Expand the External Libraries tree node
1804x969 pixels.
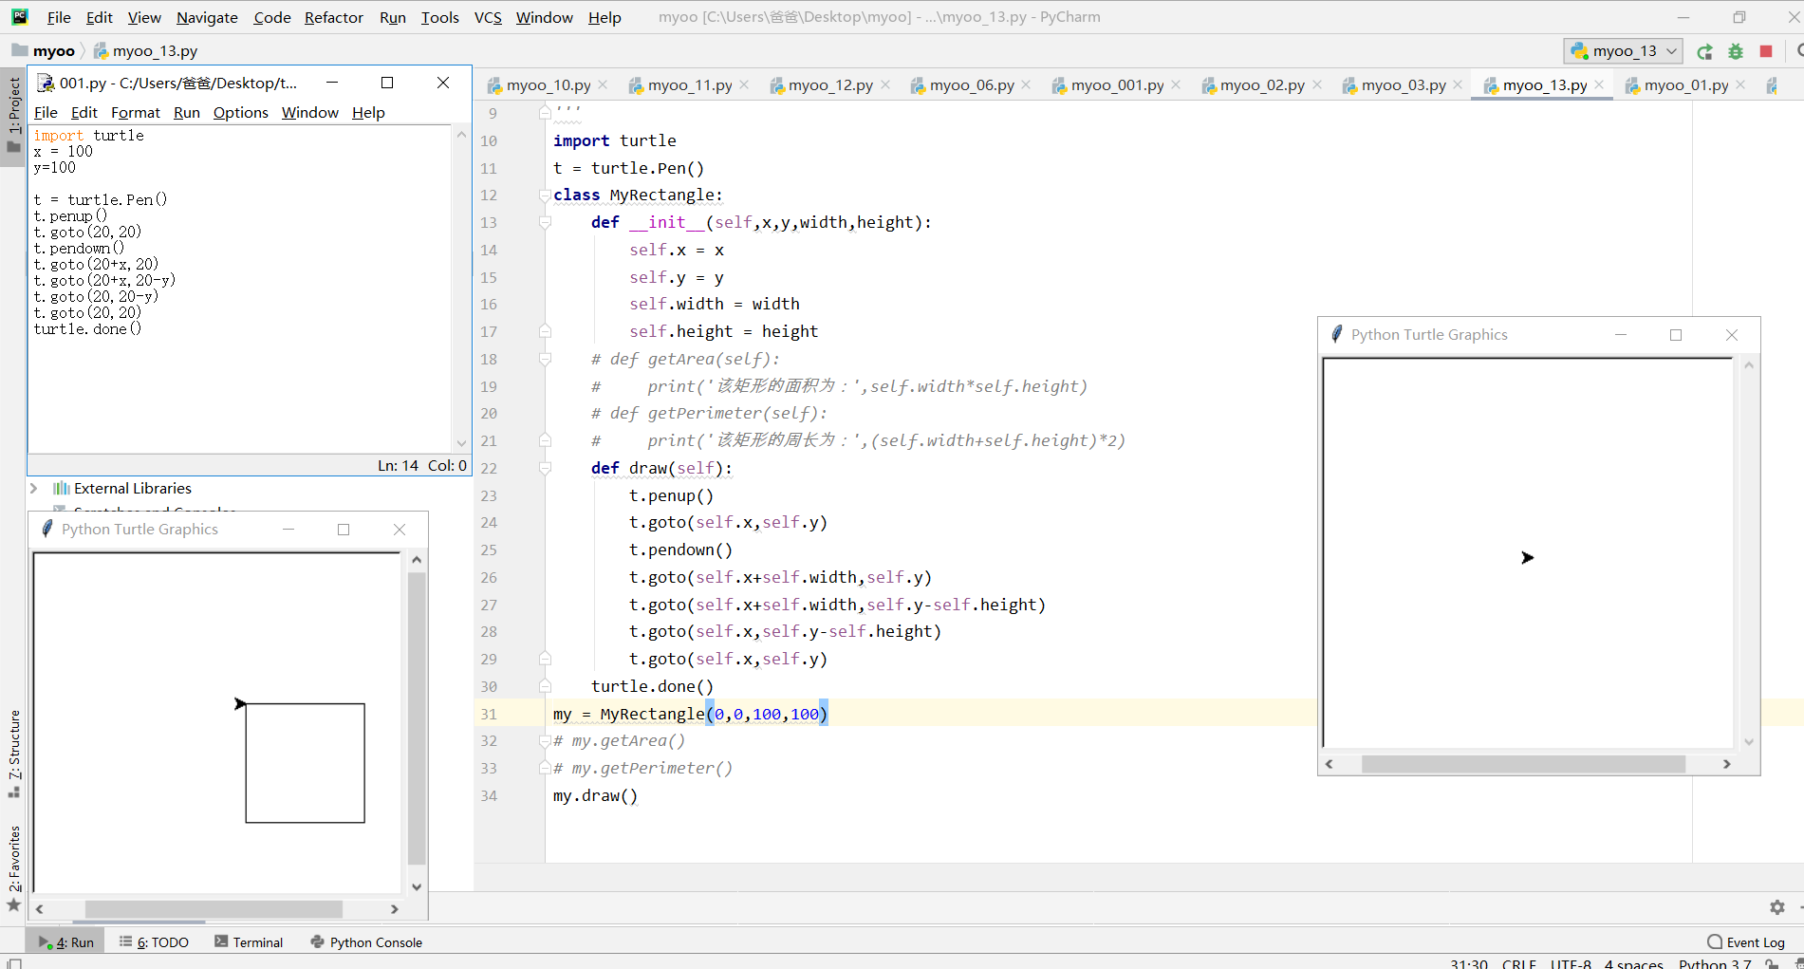[34, 488]
